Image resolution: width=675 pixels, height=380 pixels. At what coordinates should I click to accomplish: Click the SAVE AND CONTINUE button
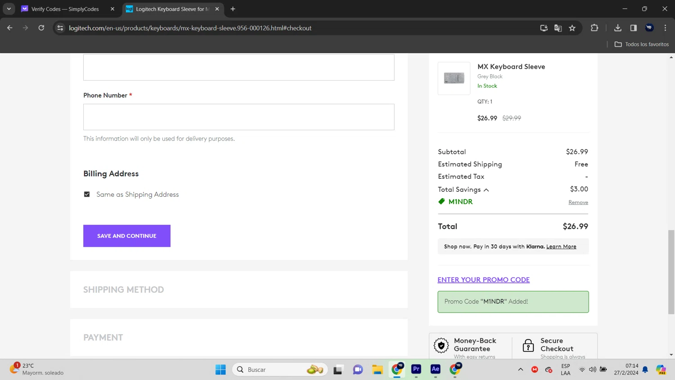tap(127, 236)
